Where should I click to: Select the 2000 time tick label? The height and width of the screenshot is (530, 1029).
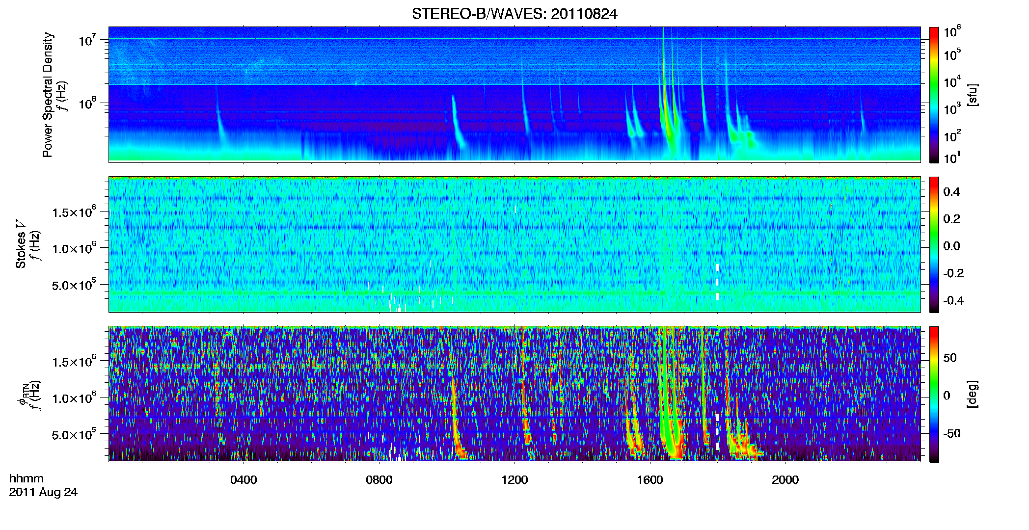pos(785,480)
